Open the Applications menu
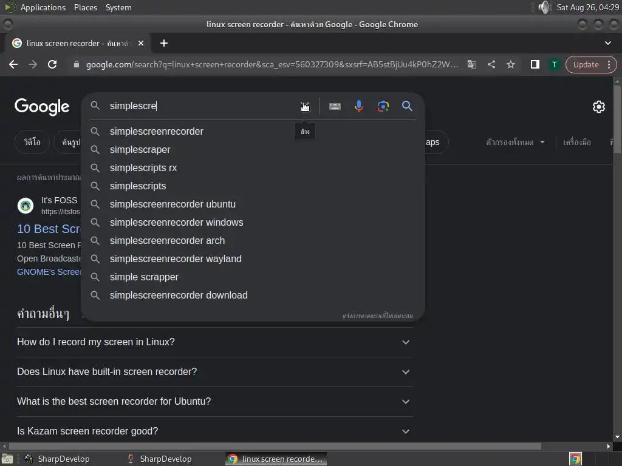The height and width of the screenshot is (466, 622). (x=43, y=7)
